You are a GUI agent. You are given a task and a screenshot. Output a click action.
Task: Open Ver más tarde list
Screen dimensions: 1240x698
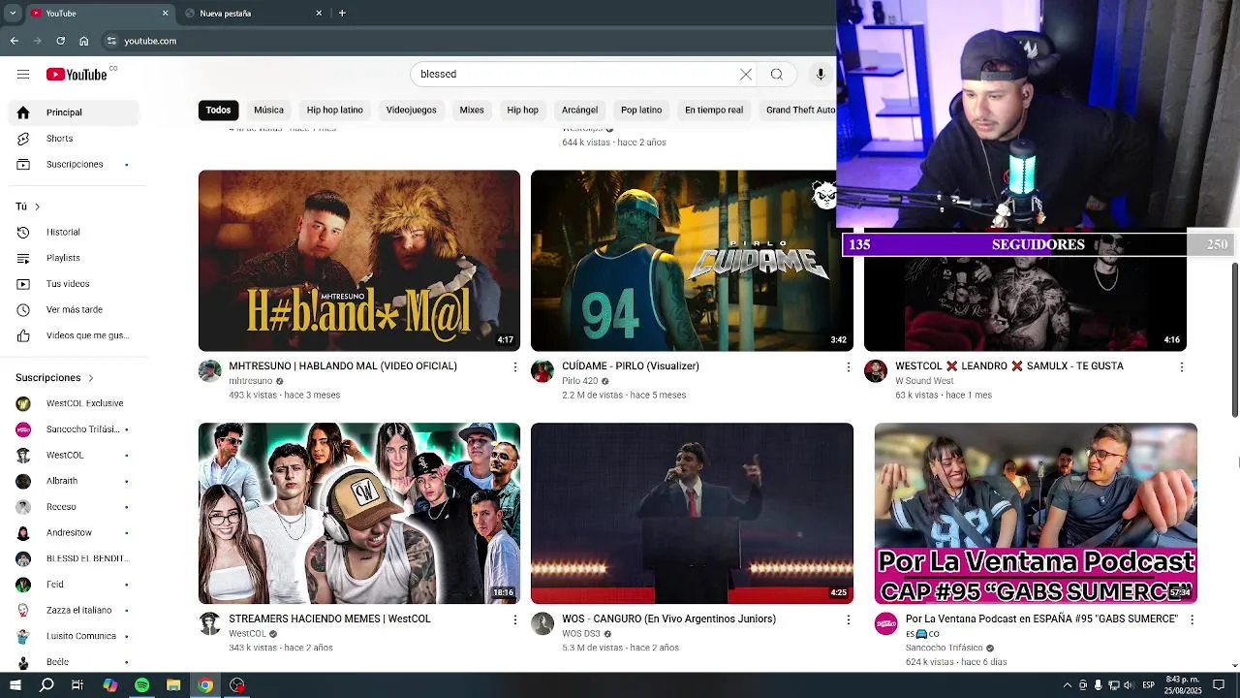[x=74, y=310]
